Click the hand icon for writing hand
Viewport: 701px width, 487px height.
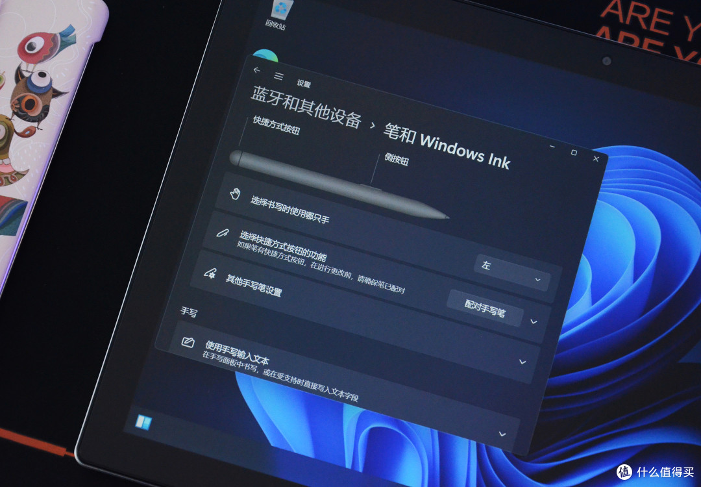[x=235, y=194]
